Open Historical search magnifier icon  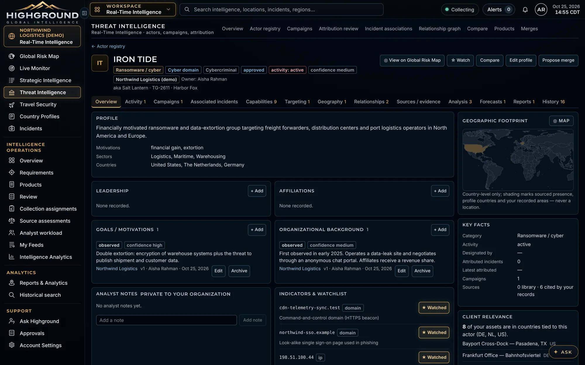[x=12, y=295]
